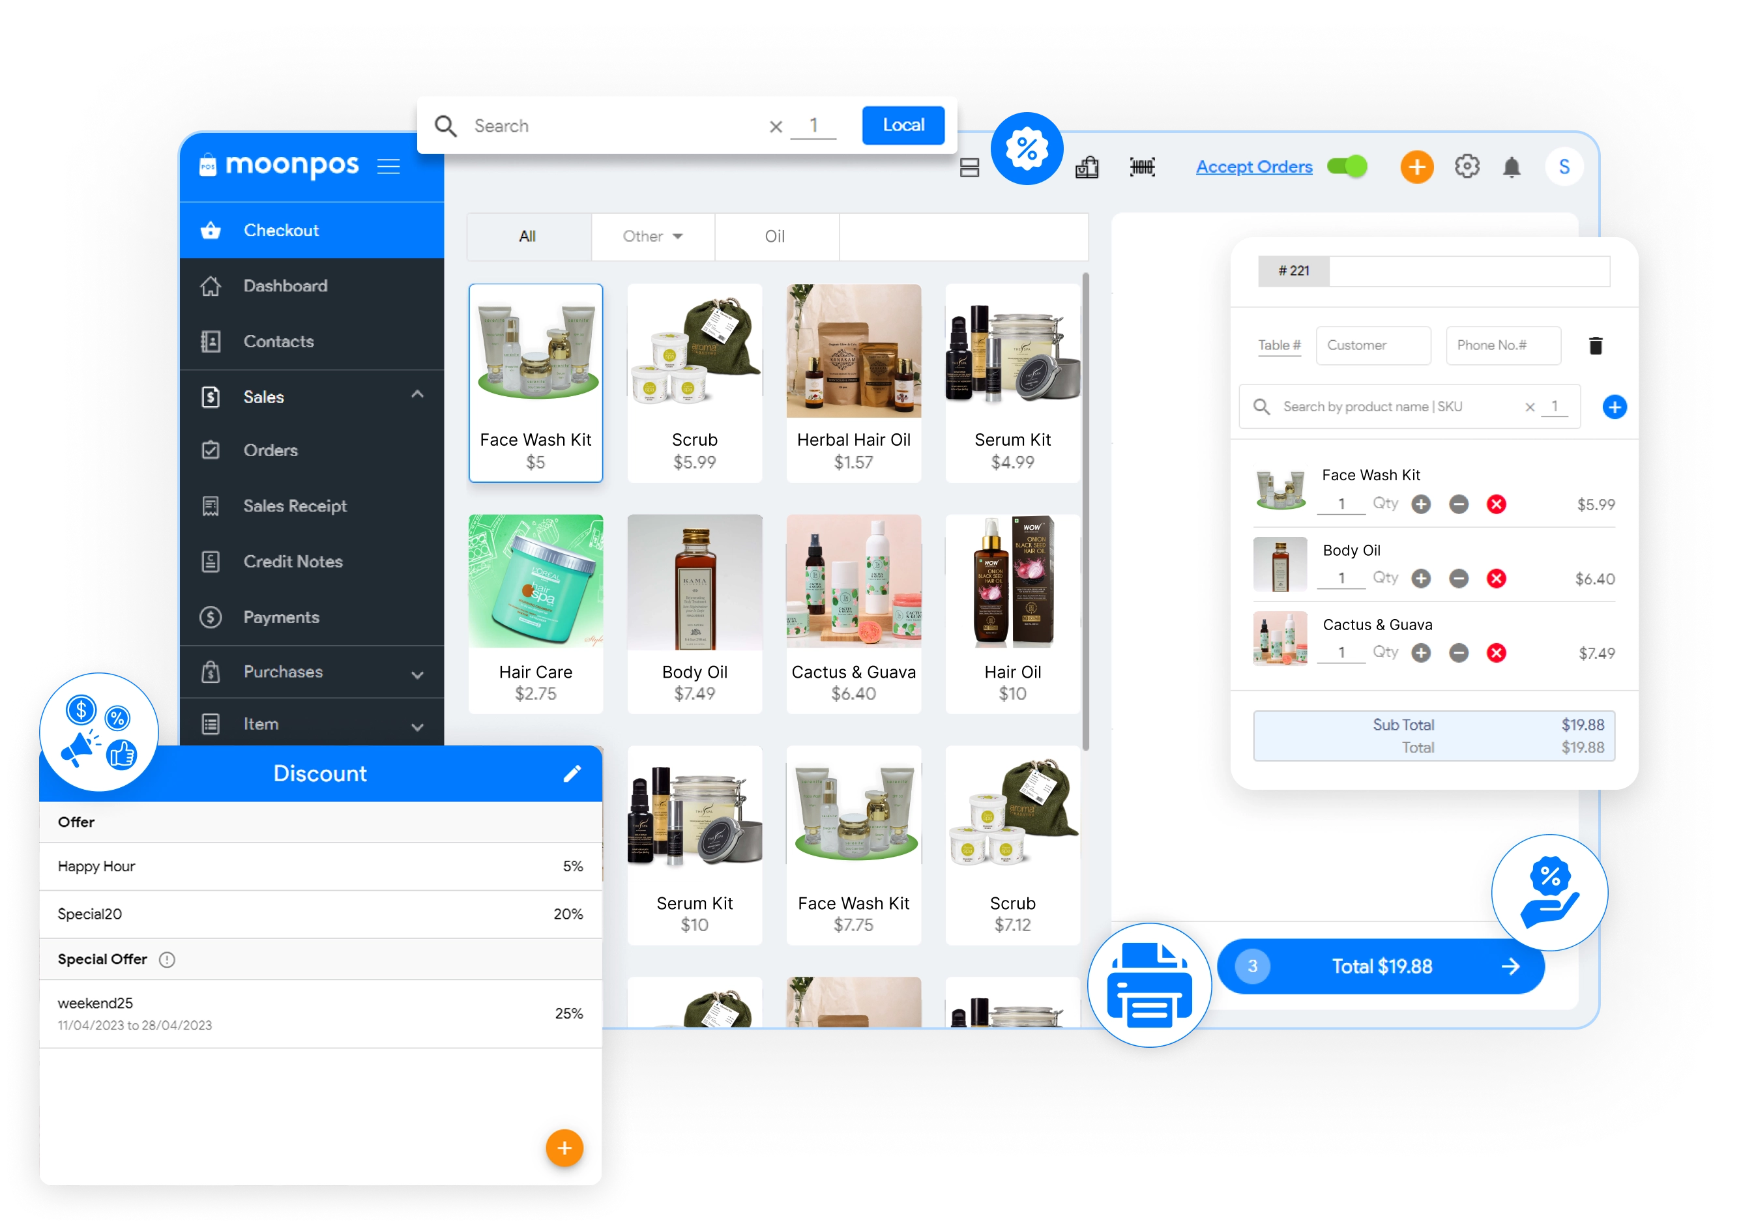Switch the product list layout view
The height and width of the screenshot is (1227, 1741).
969,167
